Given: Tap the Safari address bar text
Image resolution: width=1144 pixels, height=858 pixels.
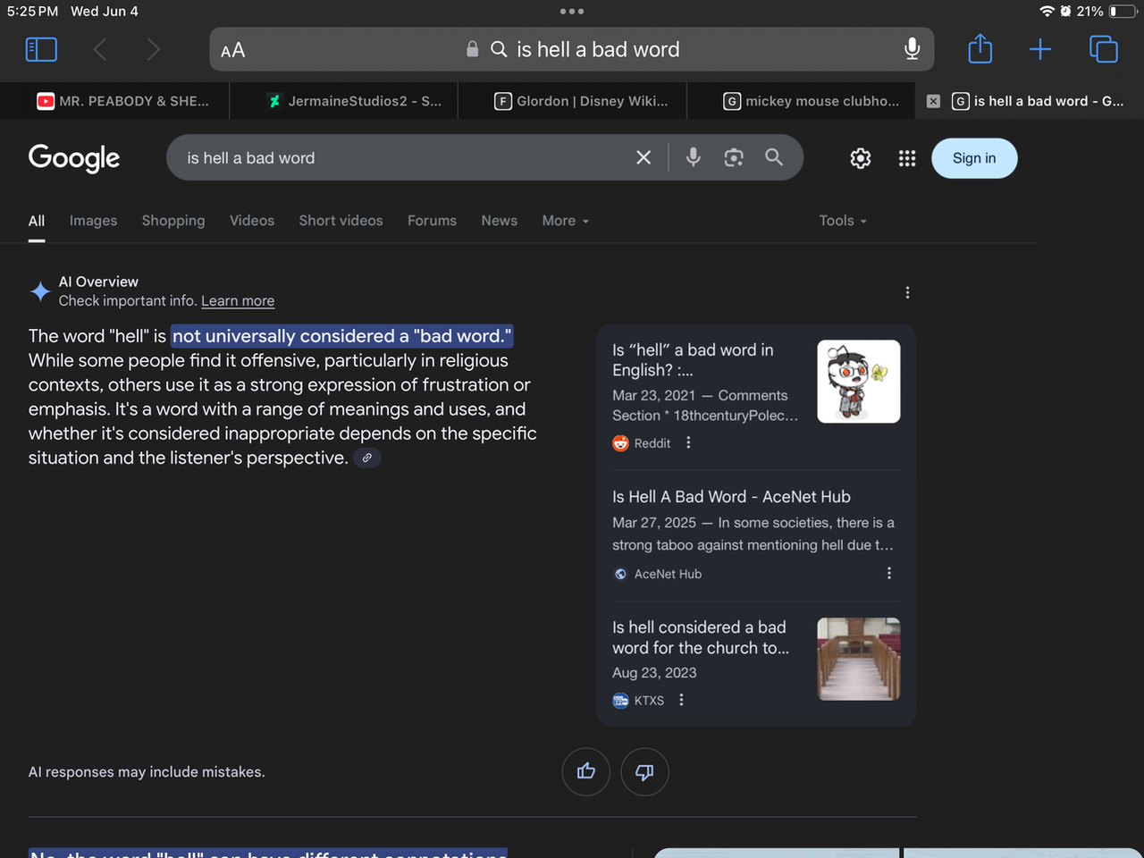Looking at the screenshot, I should click(x=598, y=50).
